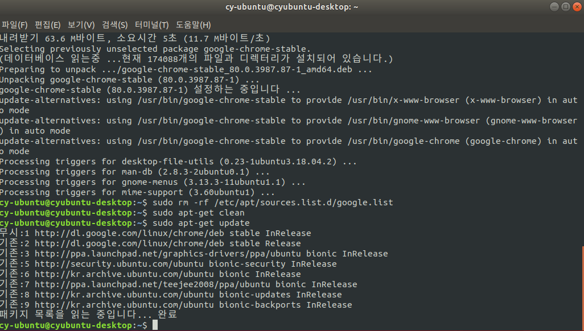Image resolution: width=584 pixels, height=331 pixels.
Task: Click the 'Processing triggers for man-db' line
Action: (x=134, y=172)
